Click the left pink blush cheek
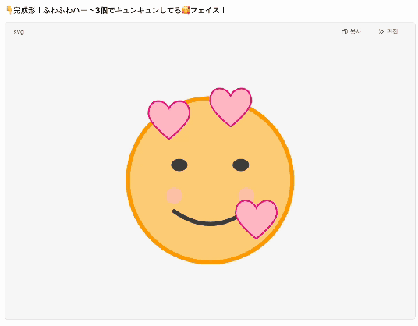Screen dimensions: 418x326 (x=175, y=196)
